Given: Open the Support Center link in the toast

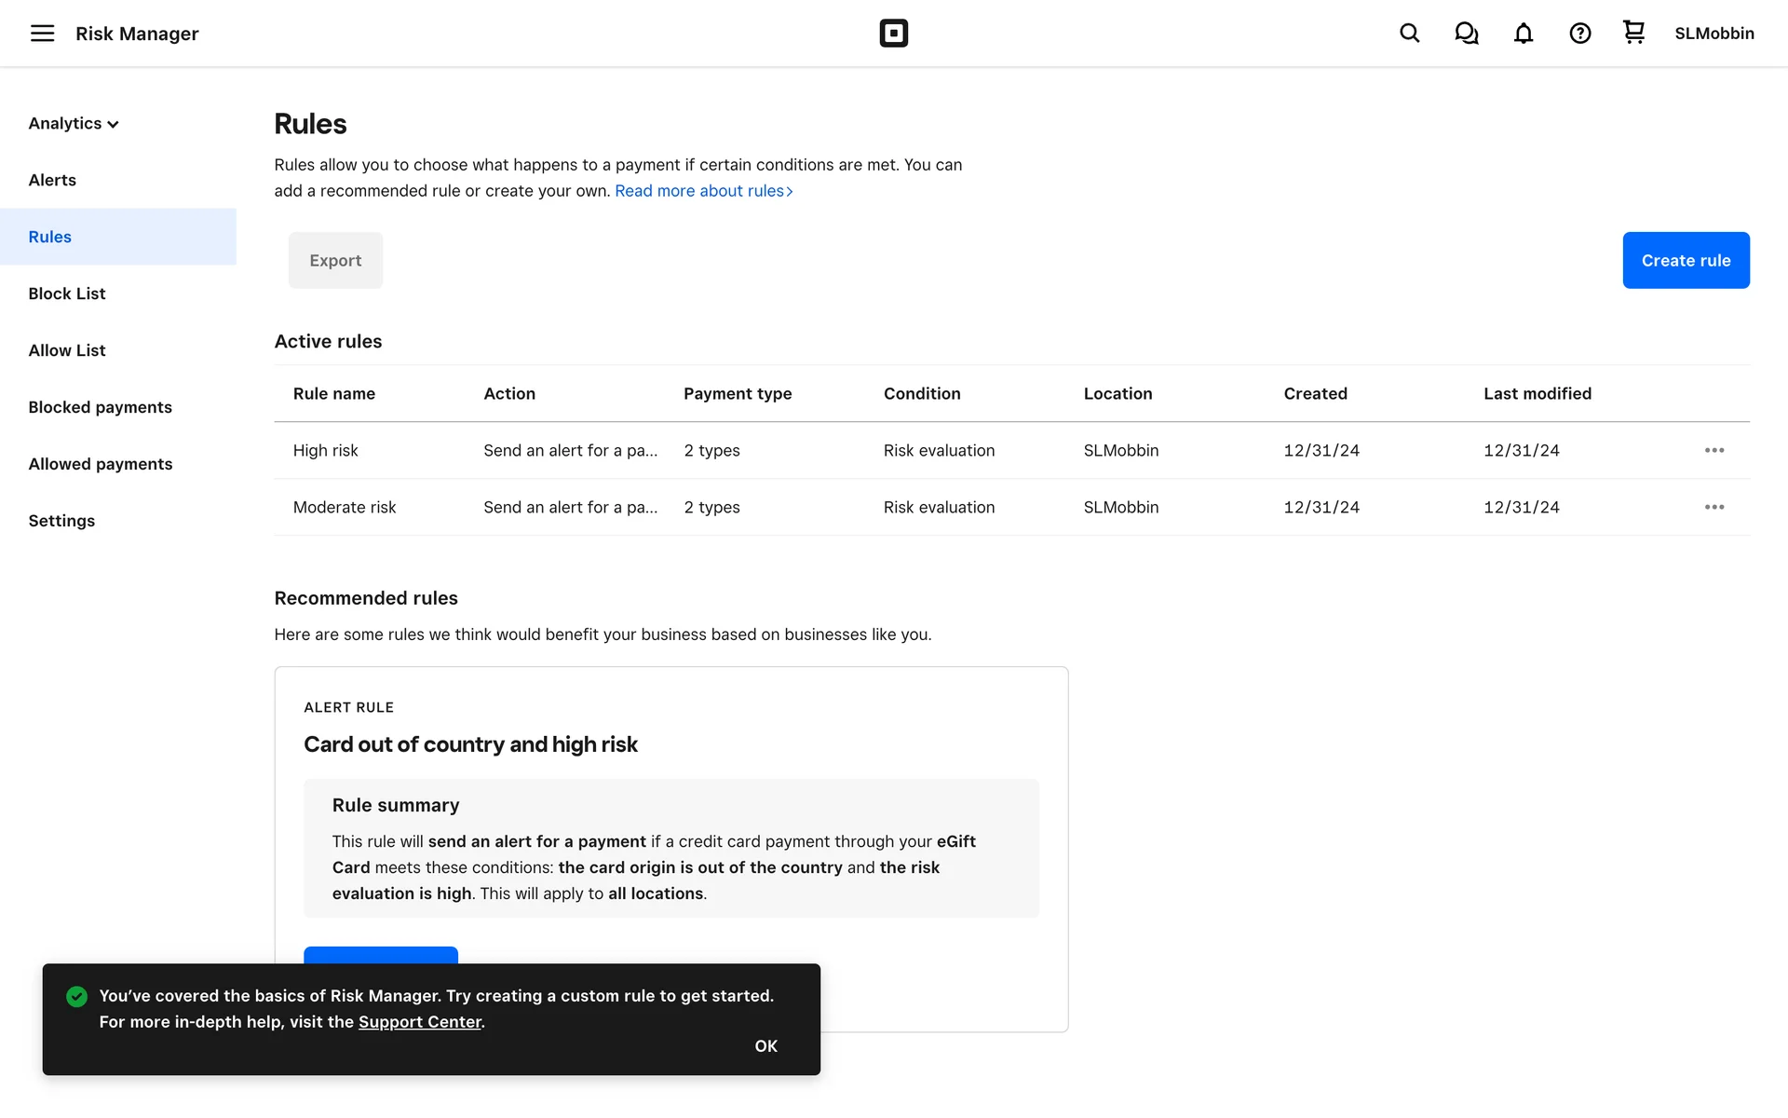Looking at the screenshot, I should pos(420,1022).
